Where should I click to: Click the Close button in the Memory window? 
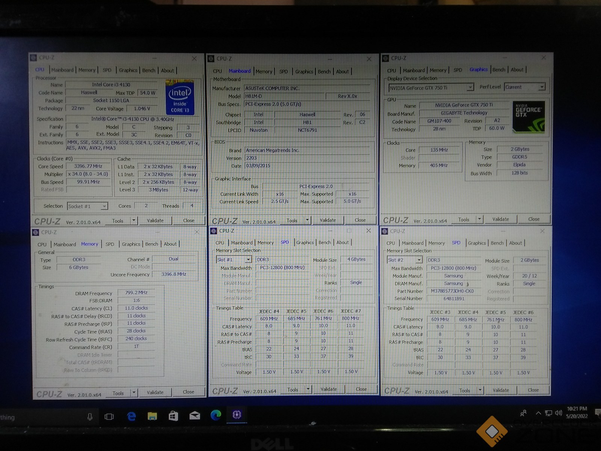pyautogui.click(x=189, y=392)
